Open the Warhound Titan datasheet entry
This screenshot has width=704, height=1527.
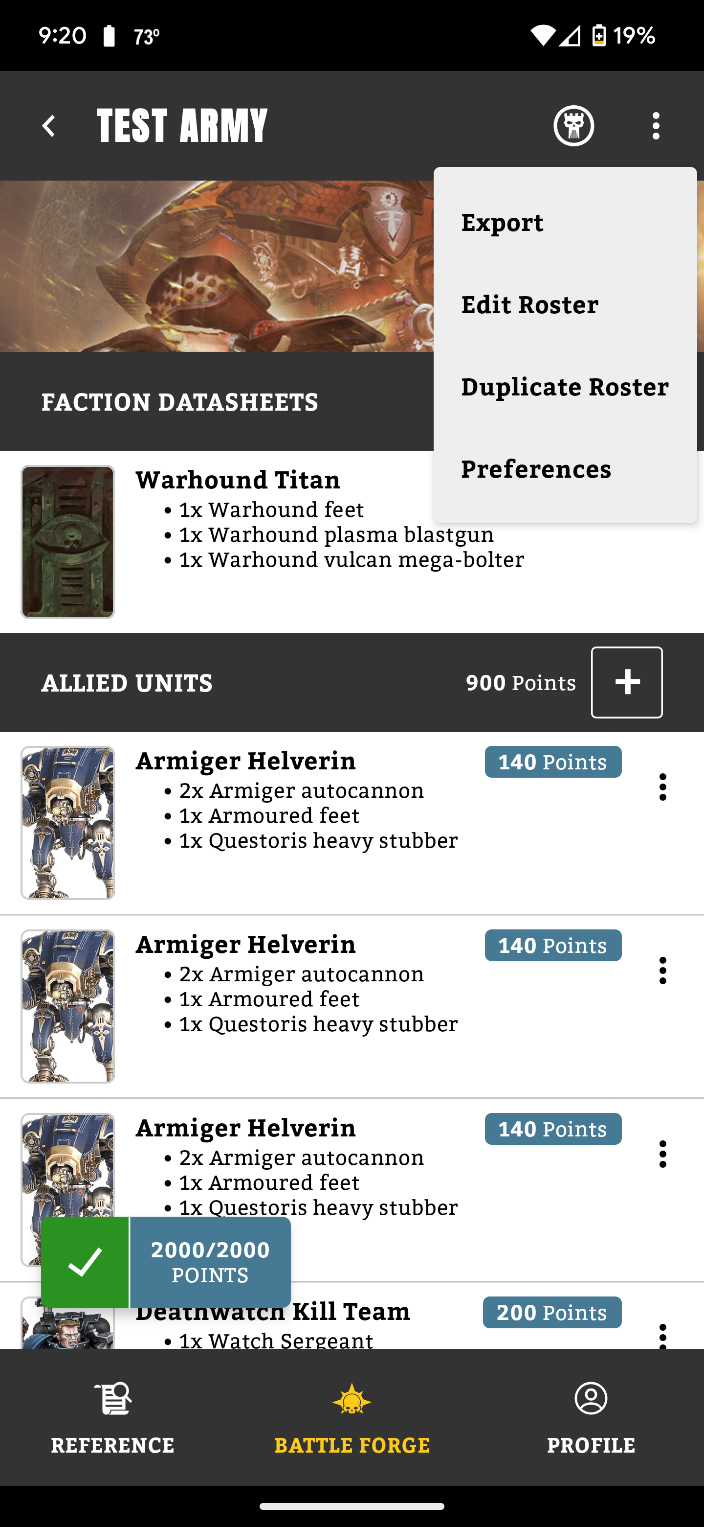coord(238,480)
